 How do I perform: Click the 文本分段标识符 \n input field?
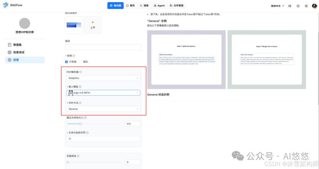(103, 139)
